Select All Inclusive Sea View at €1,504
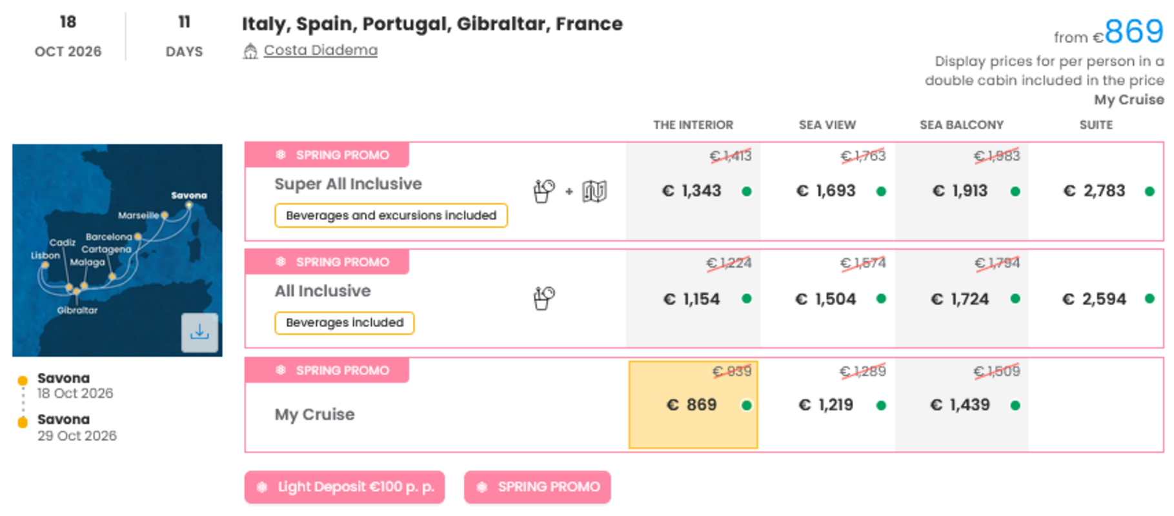The image size is (1174, 516). click(827, 299)
